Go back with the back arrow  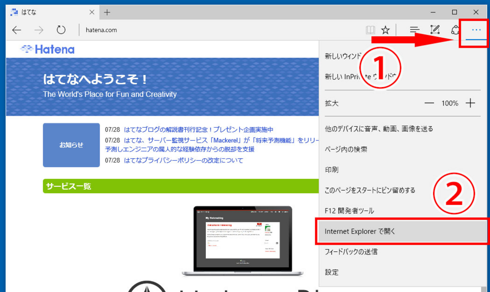coord(17,30)
